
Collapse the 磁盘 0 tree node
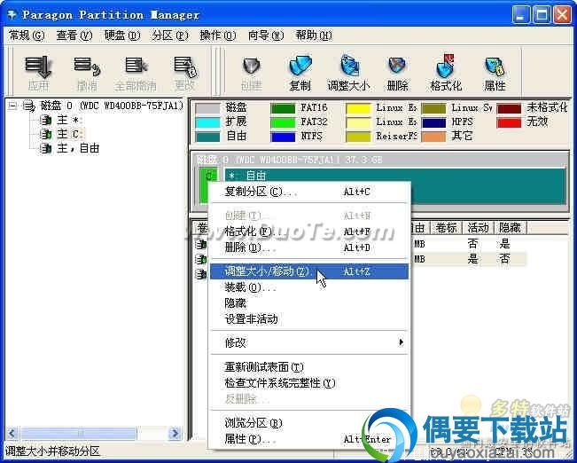coord(12,106)
